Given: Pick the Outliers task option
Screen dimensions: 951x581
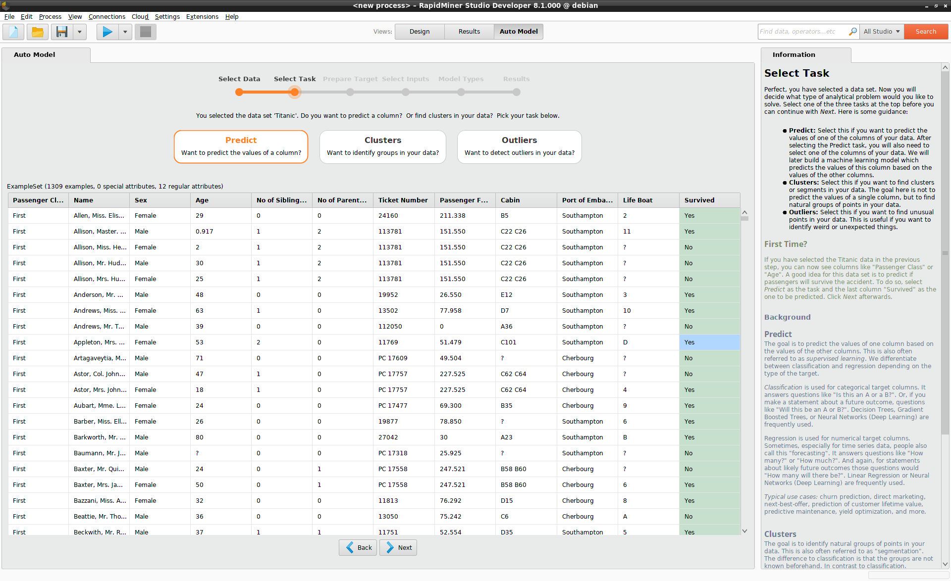Looking at the screenshot, I should point(519,146).
